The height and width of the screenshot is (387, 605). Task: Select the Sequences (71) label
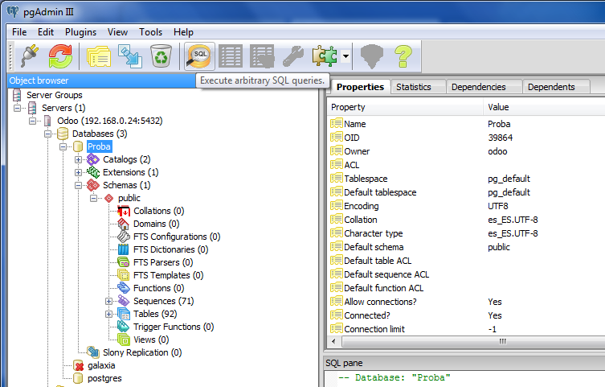(164, 301)
